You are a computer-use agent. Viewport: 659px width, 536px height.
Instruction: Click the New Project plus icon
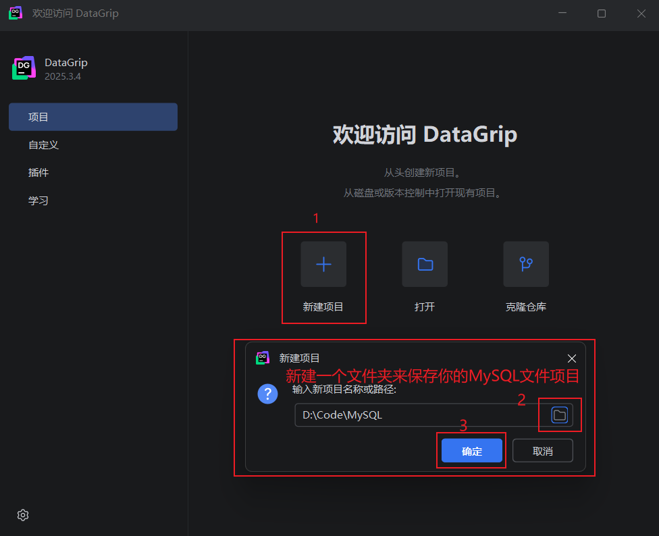coord(323,264)
